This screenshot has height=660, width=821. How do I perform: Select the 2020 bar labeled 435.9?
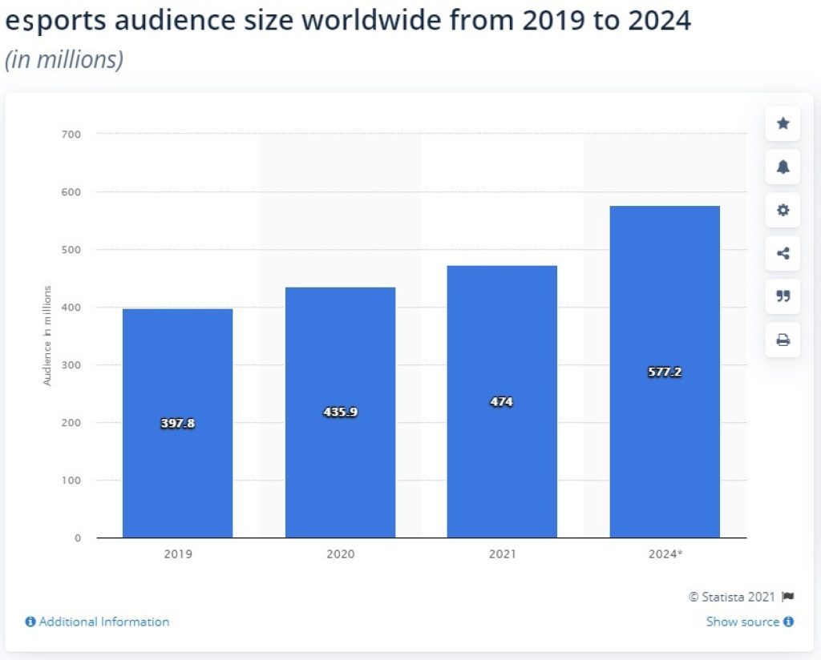(340, 412)
